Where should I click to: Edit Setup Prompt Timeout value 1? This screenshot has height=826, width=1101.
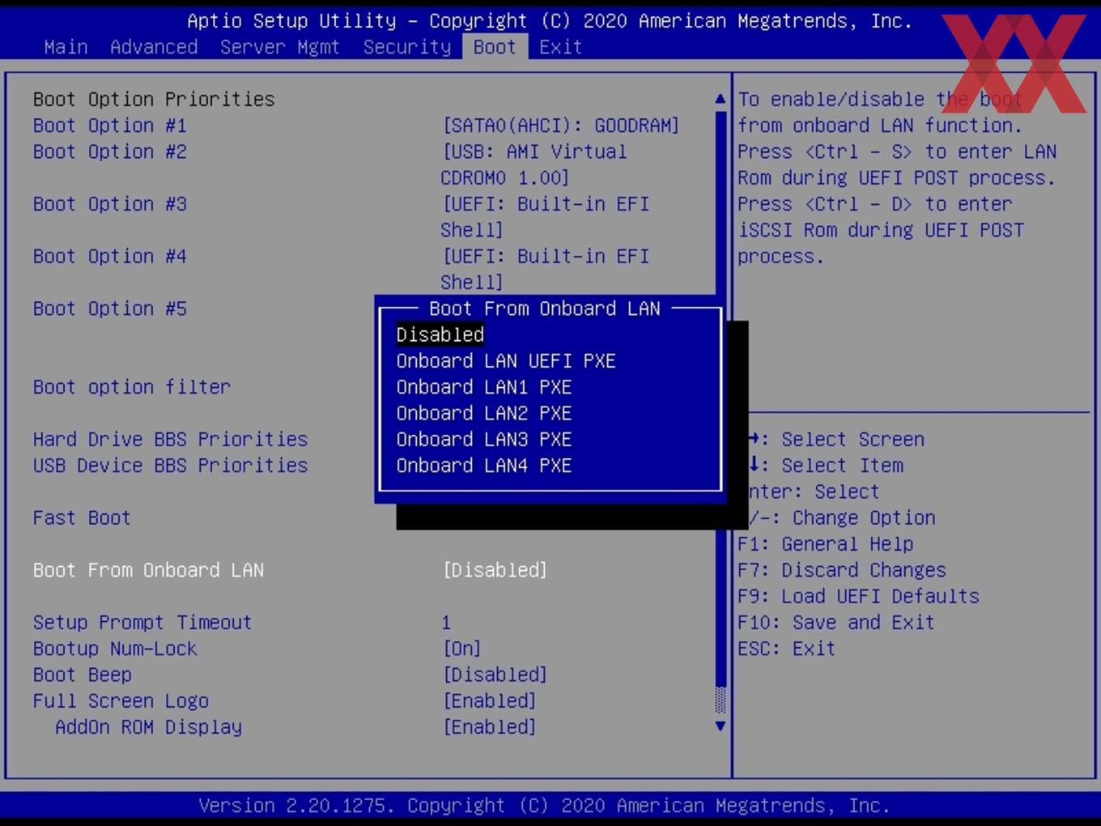click(446, 623)
